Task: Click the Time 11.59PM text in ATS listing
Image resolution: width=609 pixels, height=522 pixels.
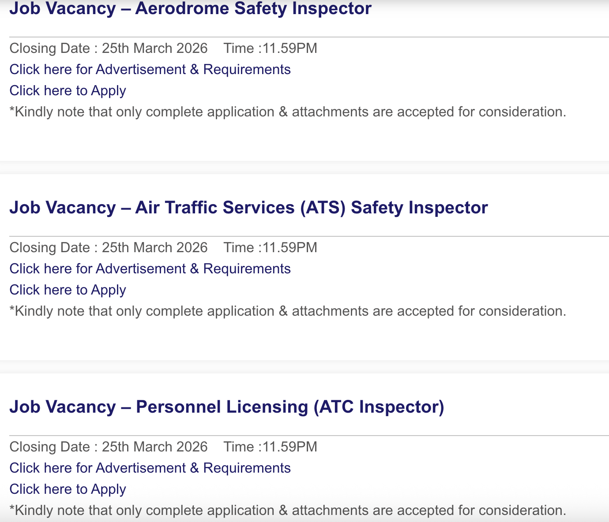Action: click(x=270, y=248)
